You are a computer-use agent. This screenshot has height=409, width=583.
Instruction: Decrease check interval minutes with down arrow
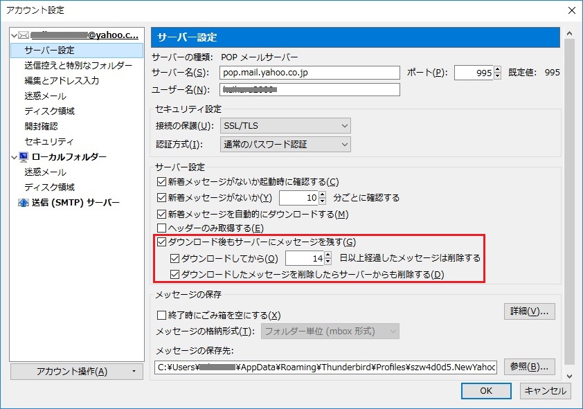coord(322,201)
